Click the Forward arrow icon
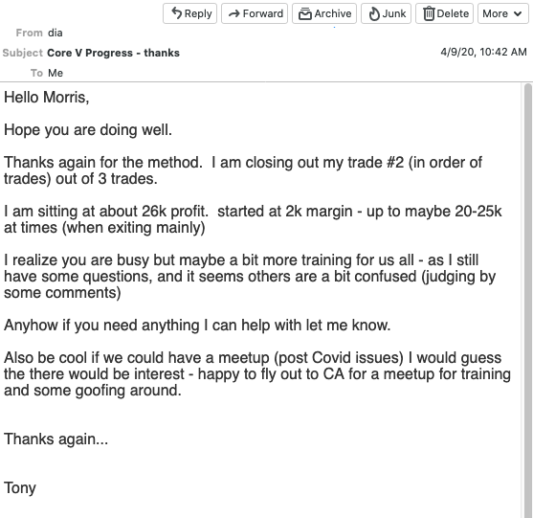533x518 pixels. click(234, 13)
